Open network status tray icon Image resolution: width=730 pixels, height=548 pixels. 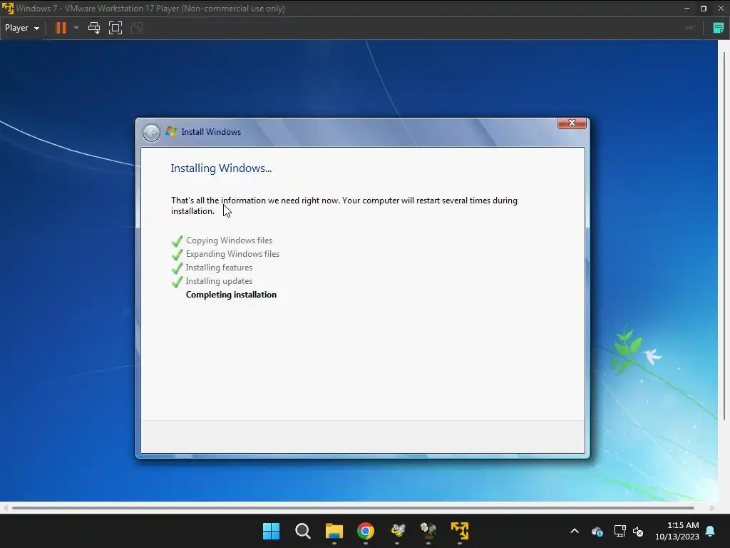[x=620, y=531]
